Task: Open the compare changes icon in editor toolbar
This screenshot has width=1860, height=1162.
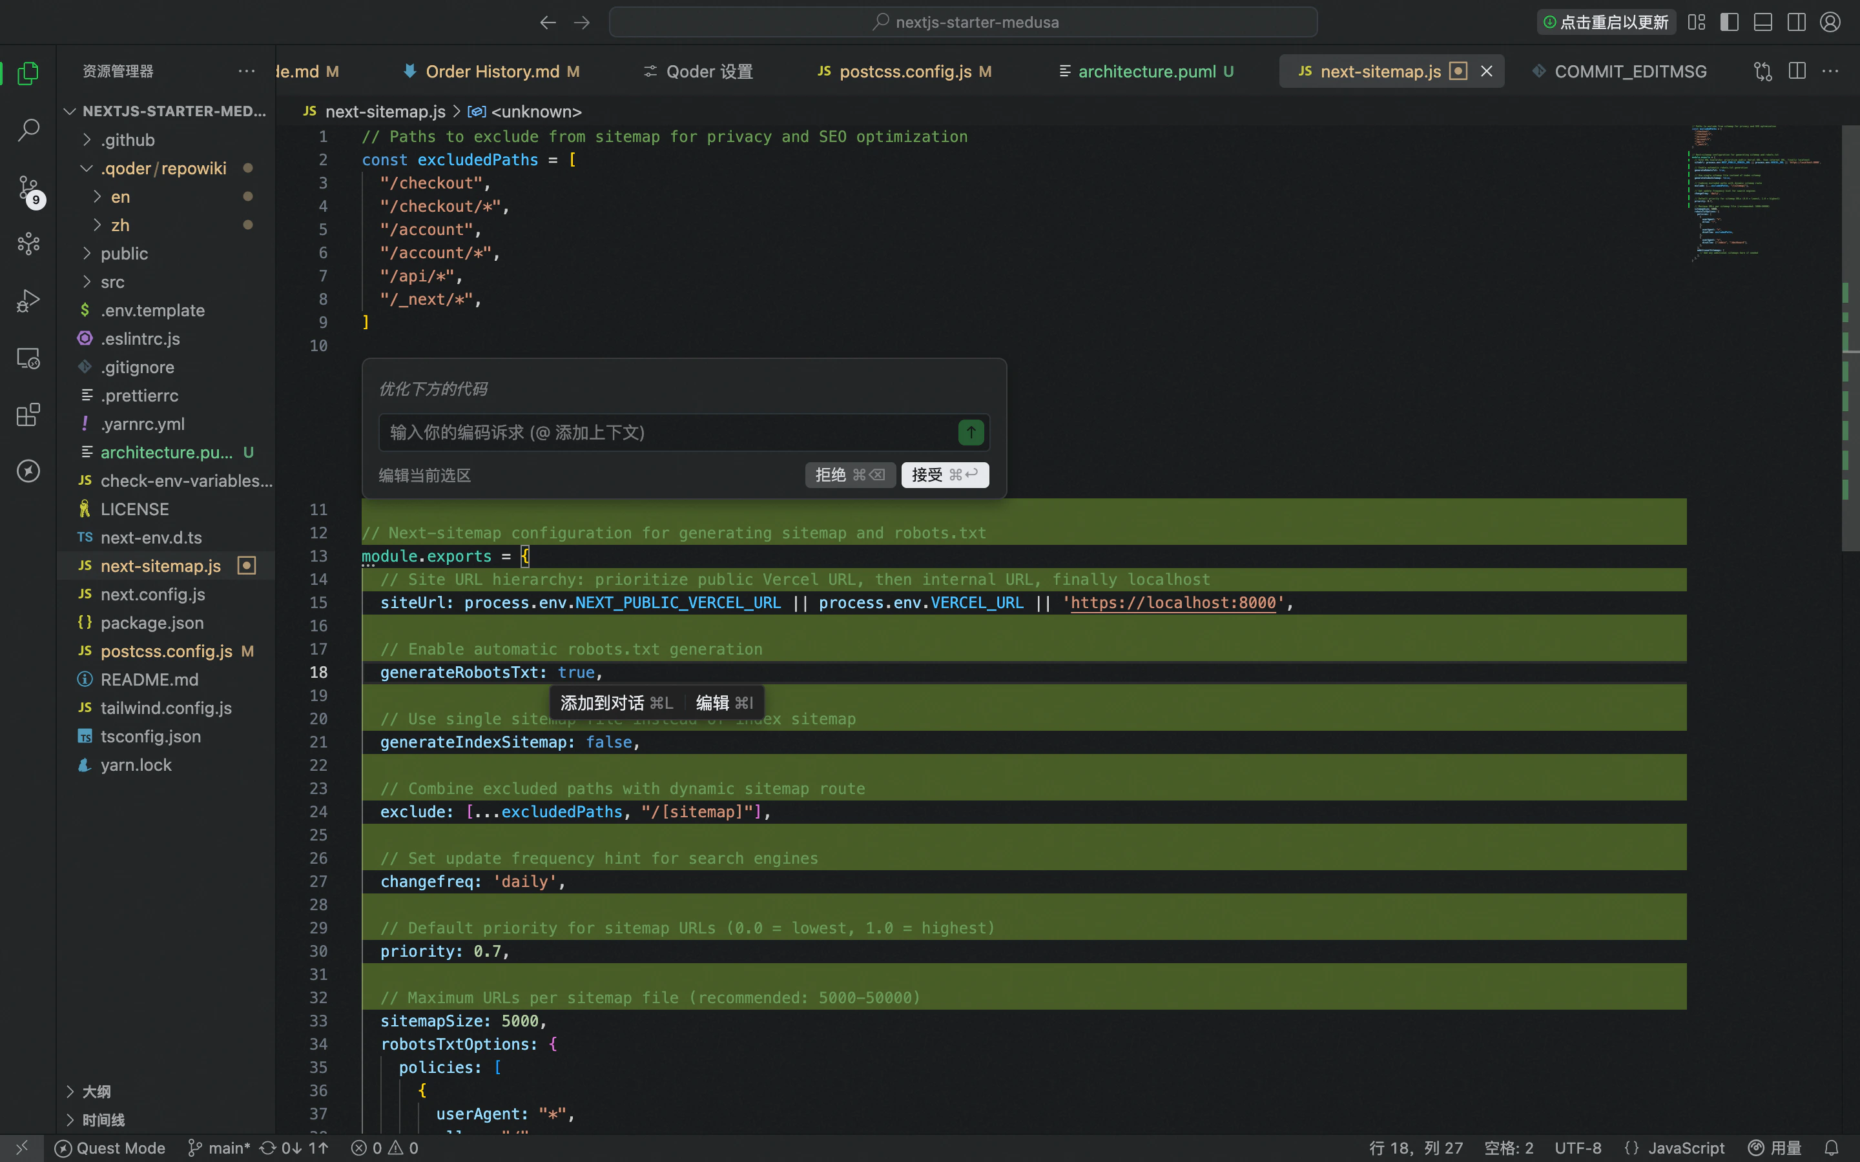Action: click(x=1763, y=72)
